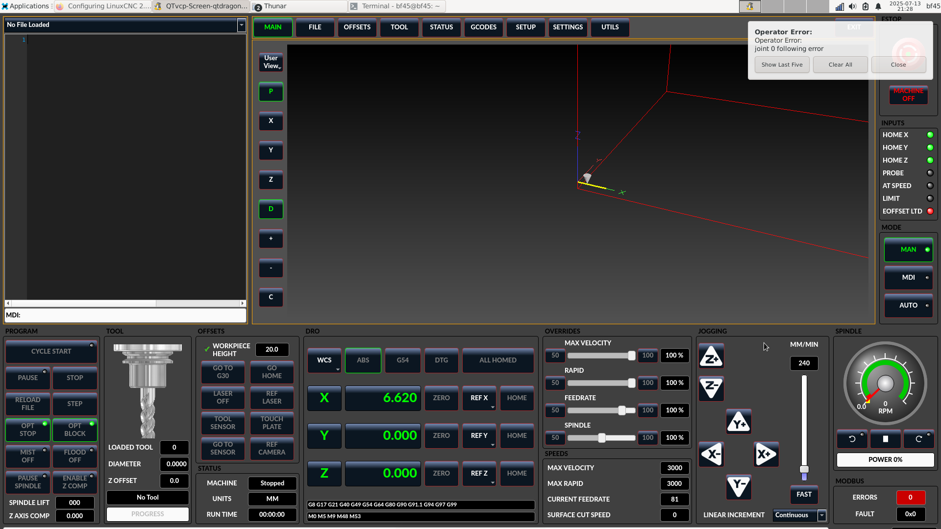Viewport: 941px width, 529px height.
Task: Toggle ENABLE Z COMP
Action: click(x=75, y=482)
